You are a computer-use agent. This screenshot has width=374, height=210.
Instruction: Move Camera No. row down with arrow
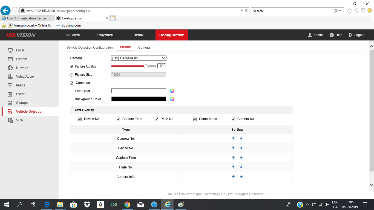coord(241,138)
